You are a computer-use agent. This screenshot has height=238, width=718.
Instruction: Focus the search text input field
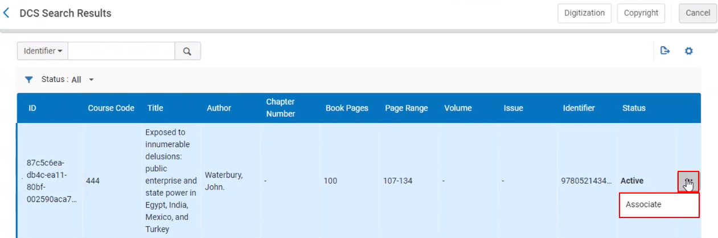[x=121, y=51]
